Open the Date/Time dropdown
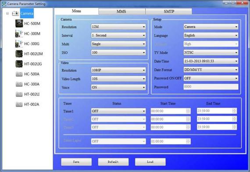Image resolution: width=250 pixels, height=172 pixels. [211, 61]
